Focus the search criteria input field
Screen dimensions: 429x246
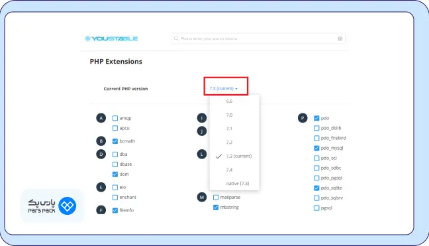pyautogui.click(x=258, y=38)
